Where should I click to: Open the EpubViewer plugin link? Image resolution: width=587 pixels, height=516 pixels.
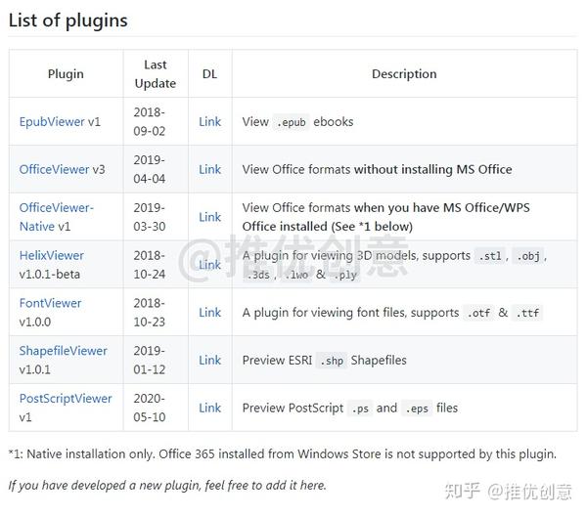pyautogui.click(x=52, y=122)
